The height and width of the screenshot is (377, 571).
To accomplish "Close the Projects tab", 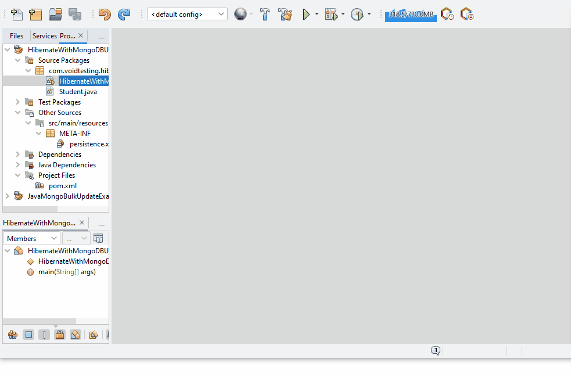I will pyautogui.click(x=81, y=35).
